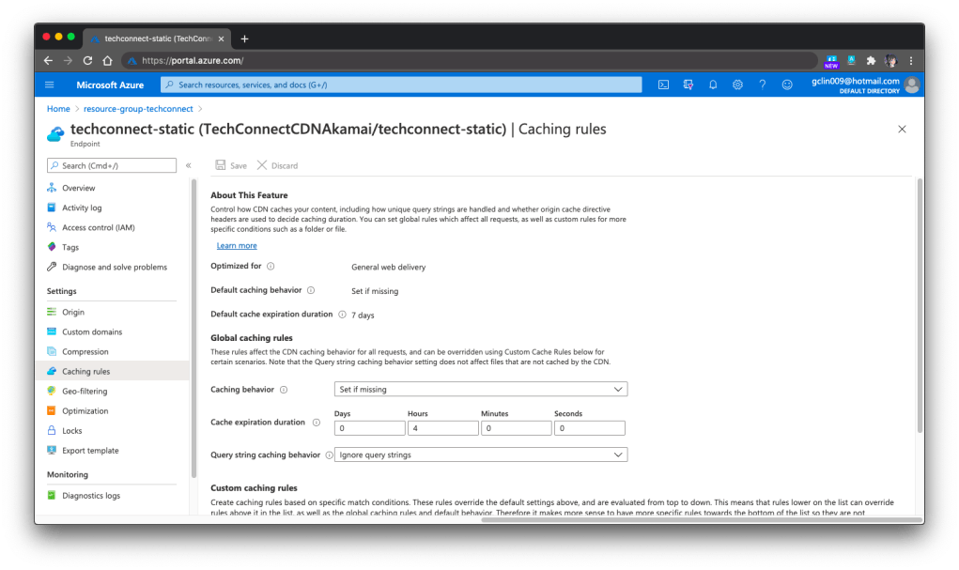Image resolution: width=959 pixels, height=570 pixels.
Task: Collapse the sidebar using the double chevron
Action: tap(188, 164)
